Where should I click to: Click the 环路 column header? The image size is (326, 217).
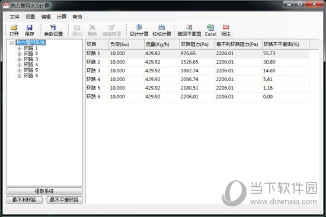pyautogui.click(x=97, y=44)
